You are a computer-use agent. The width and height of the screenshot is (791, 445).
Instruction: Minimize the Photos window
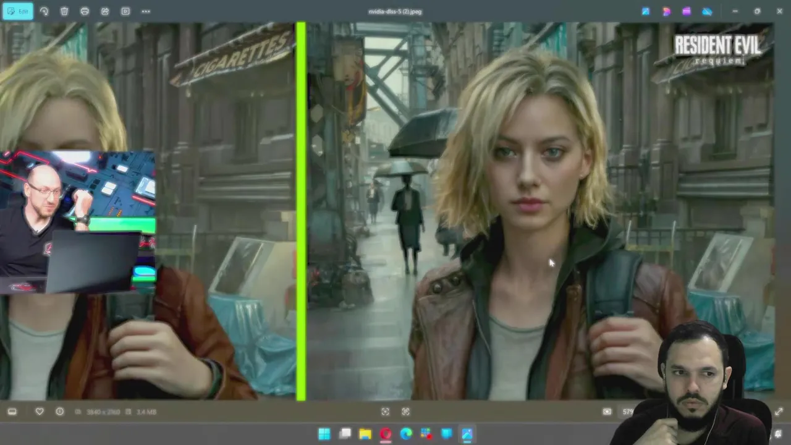tap(735, 11)
